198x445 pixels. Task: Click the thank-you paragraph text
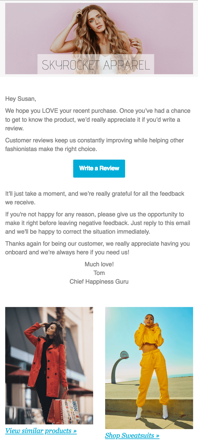click(98, 248)
